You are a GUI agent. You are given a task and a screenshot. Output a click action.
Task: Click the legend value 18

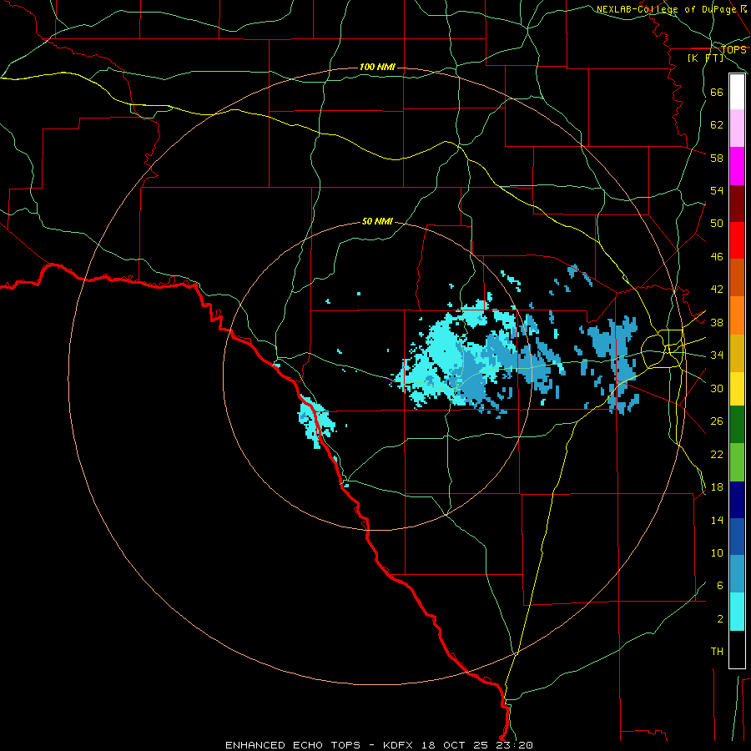(x=717, y=487)
